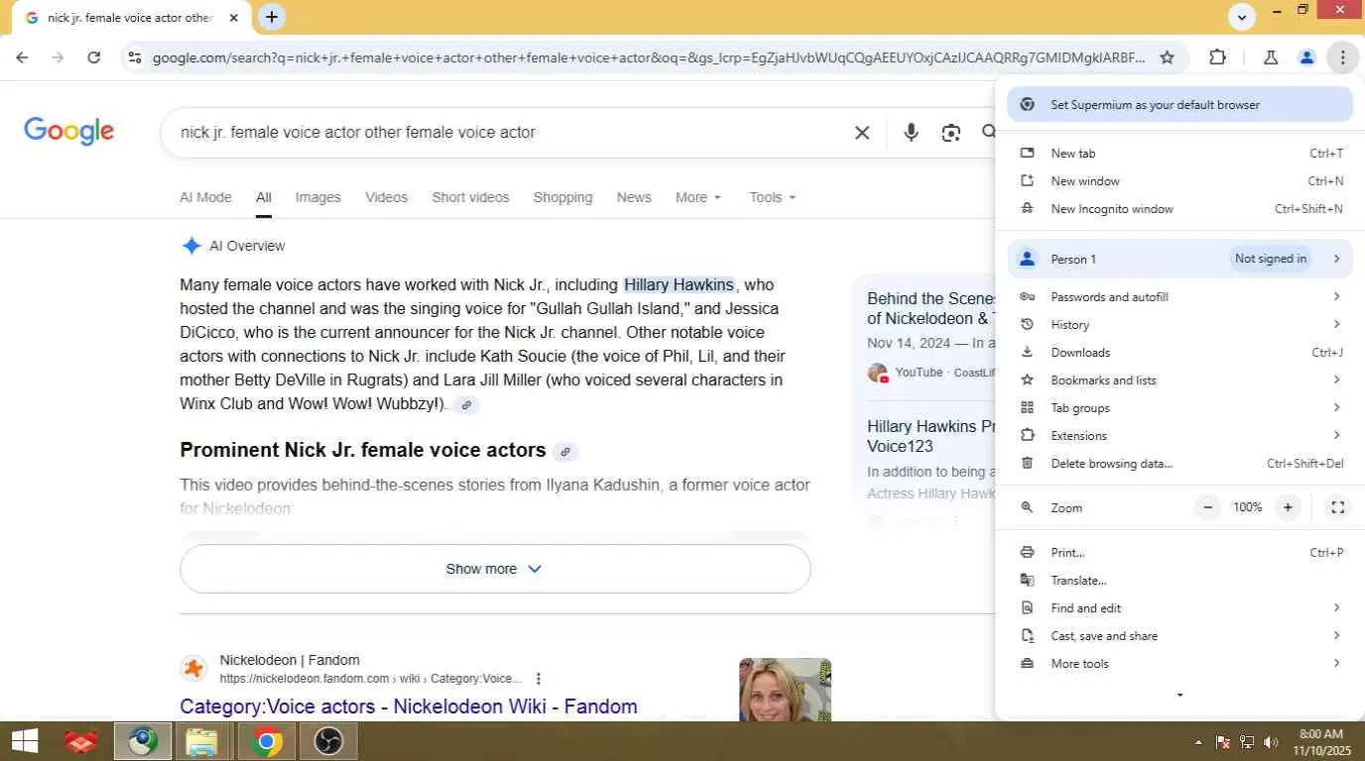This screenshot has width=1365, height=761.
Task: Choose Print from the browser menu
Action: 1179,553
